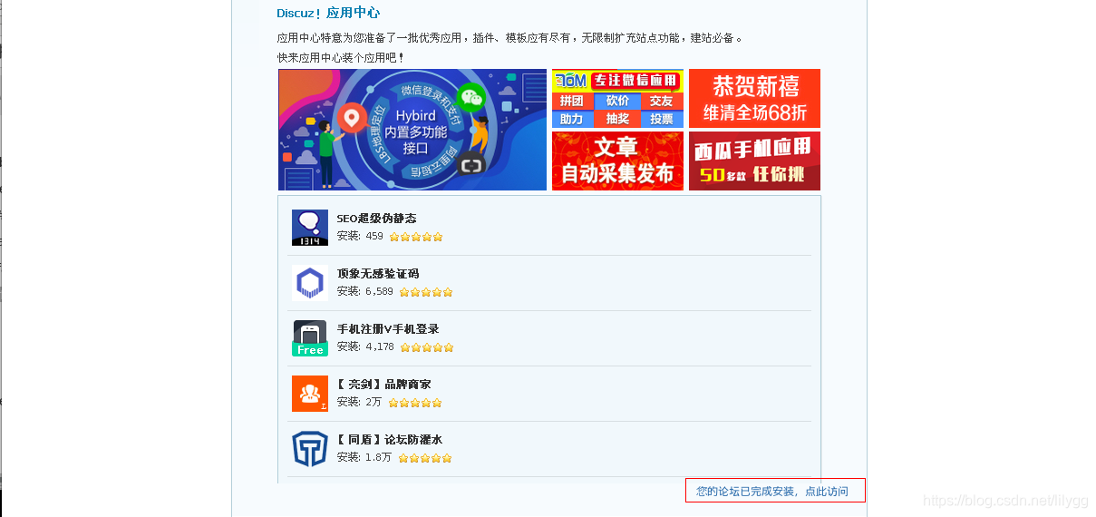The width and height of the screenshot is (1096, 517).
Task: Click the 安装: 6,589 install count
Action: pos(365,292)
